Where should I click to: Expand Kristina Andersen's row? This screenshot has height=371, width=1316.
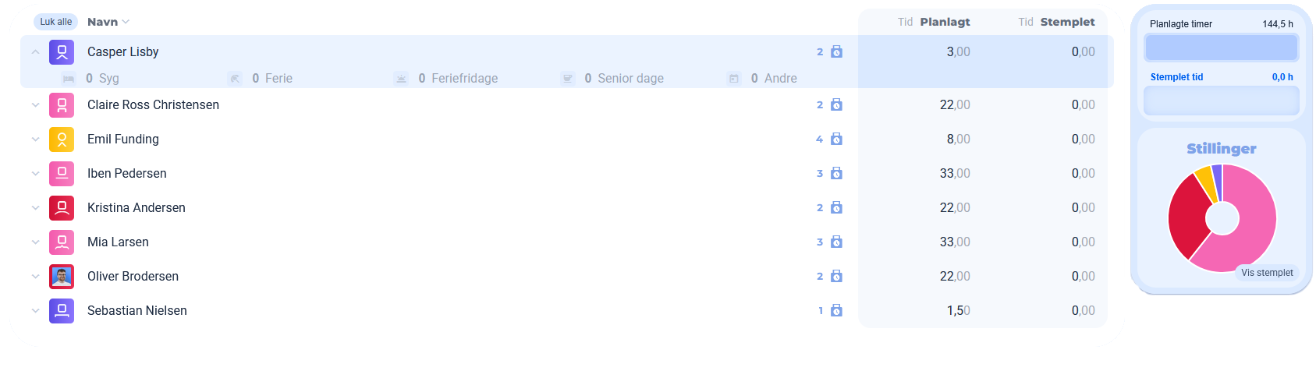35,208
